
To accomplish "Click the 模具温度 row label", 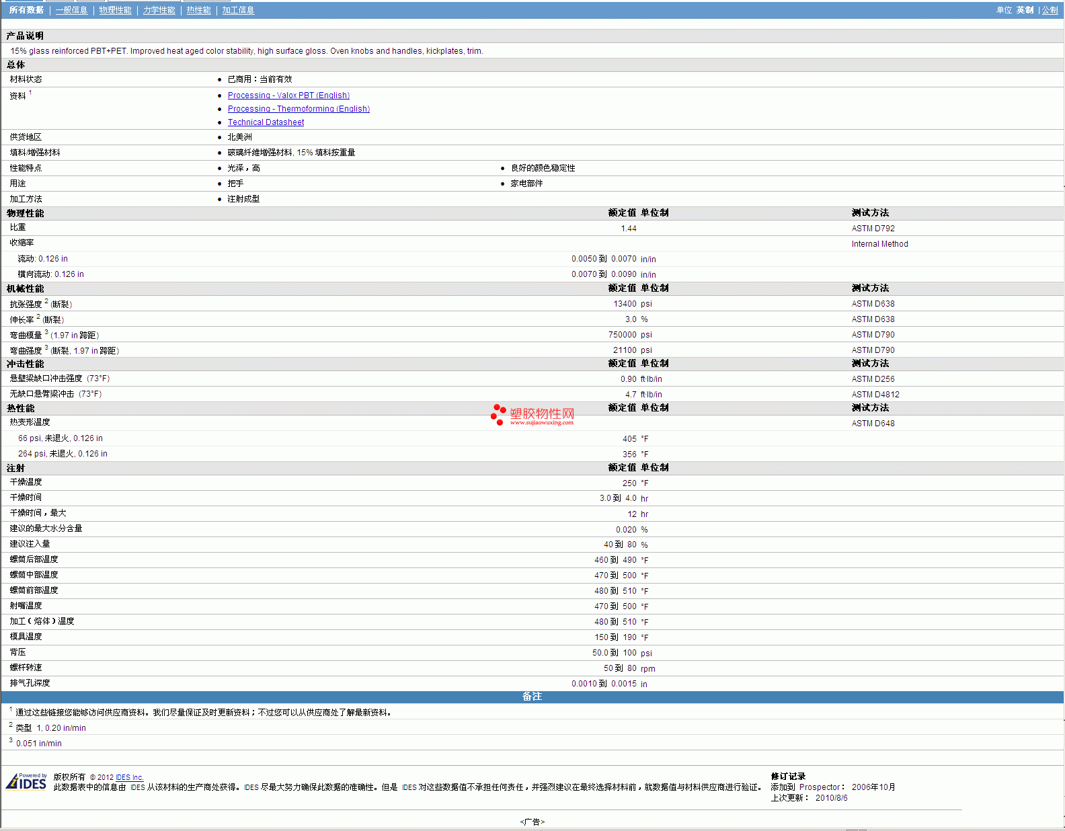I will coord(26,637).
